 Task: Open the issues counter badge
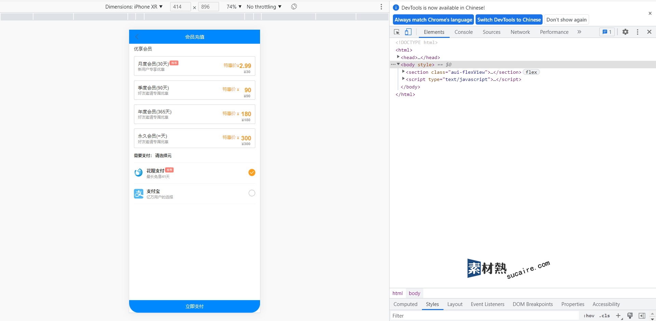(607, 32)
